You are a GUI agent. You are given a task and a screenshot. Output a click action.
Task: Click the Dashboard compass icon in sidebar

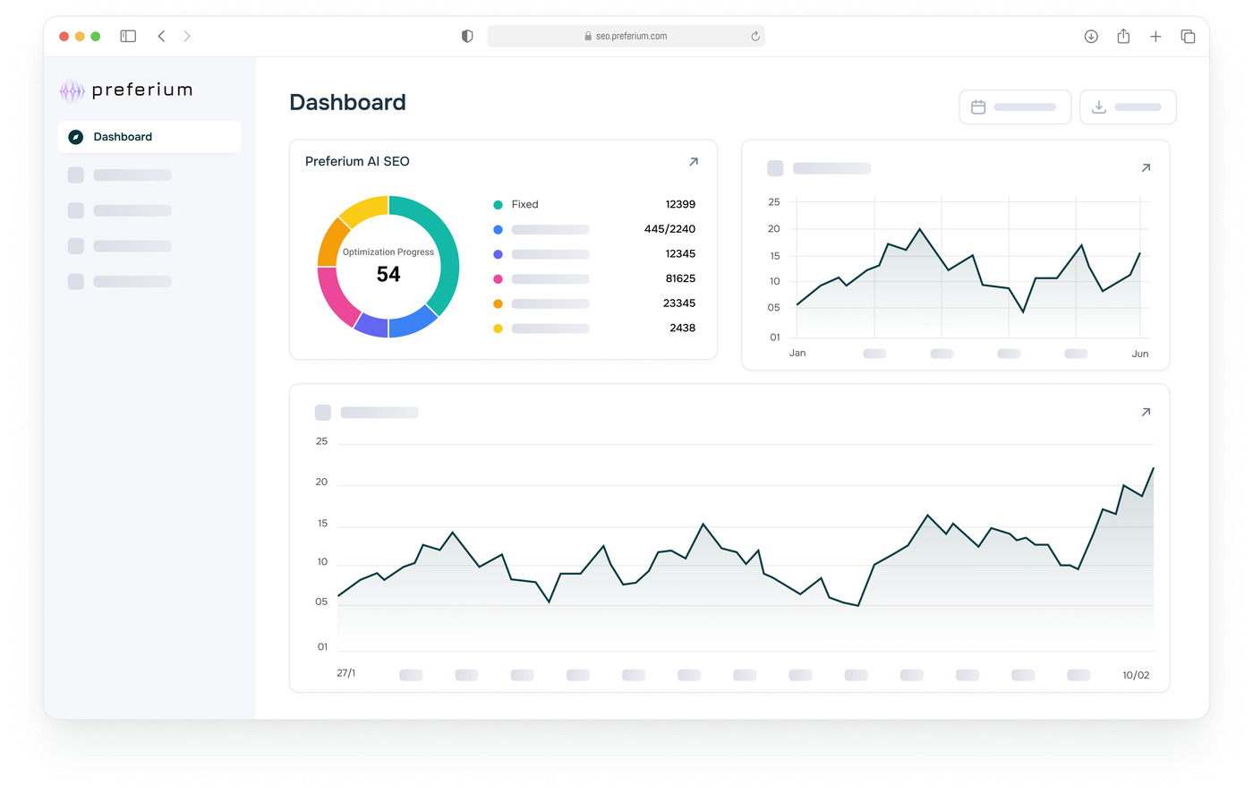click(76, 137)
